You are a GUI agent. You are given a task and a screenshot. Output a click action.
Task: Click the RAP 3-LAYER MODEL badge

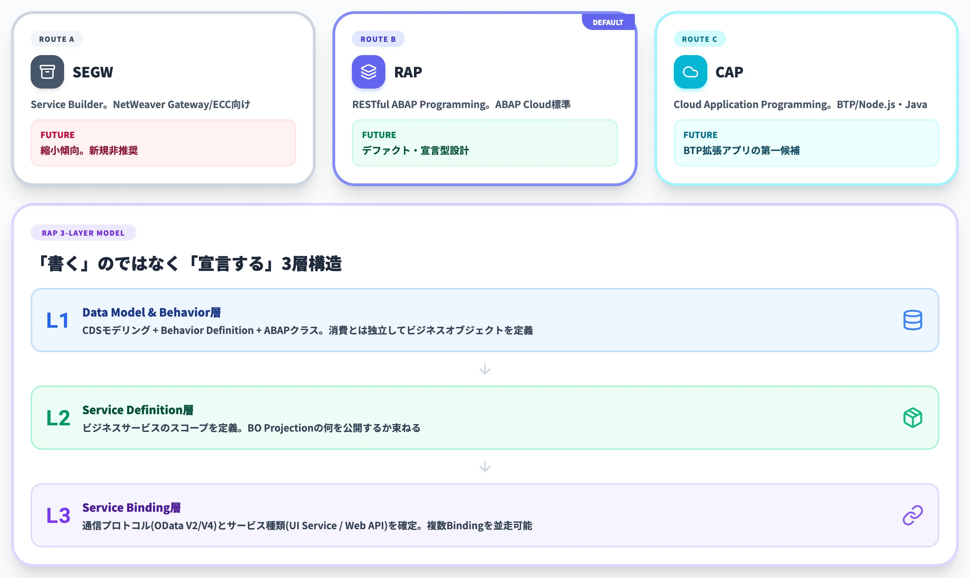pyautogui.click(x=83, y=233)
